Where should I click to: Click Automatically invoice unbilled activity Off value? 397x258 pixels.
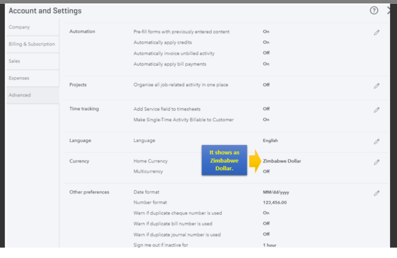(266, 53)
